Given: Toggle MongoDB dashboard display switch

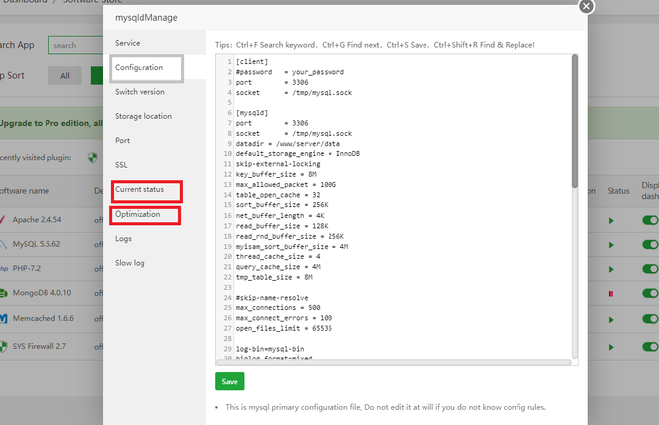Looking at the screenshot, I should coord(650,293).
